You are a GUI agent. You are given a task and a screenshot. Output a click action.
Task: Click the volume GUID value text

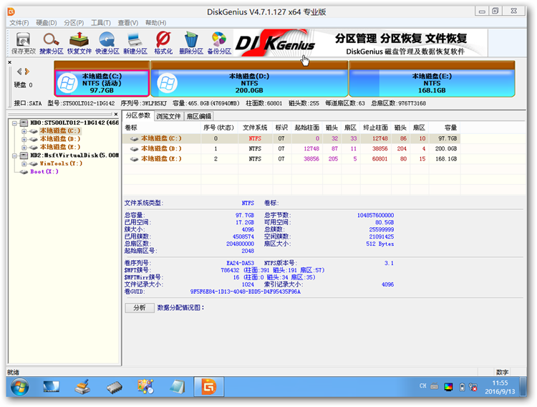tap(245, 292)
